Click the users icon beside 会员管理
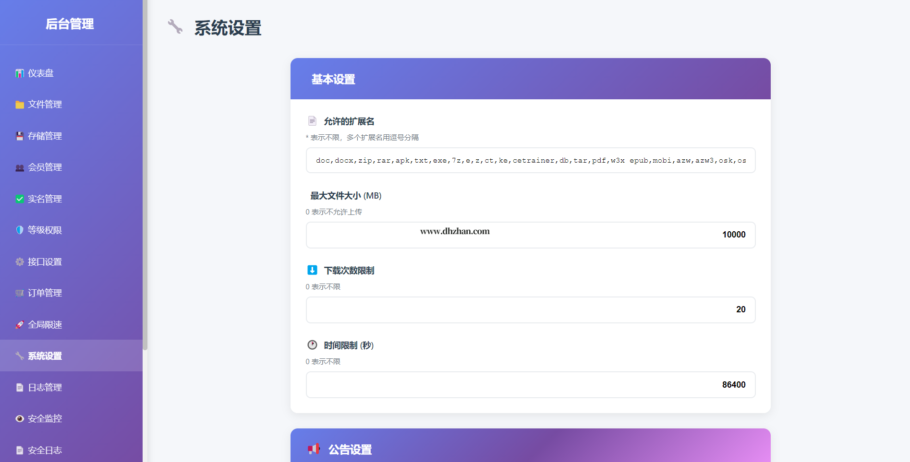 [x=20, y=167]
